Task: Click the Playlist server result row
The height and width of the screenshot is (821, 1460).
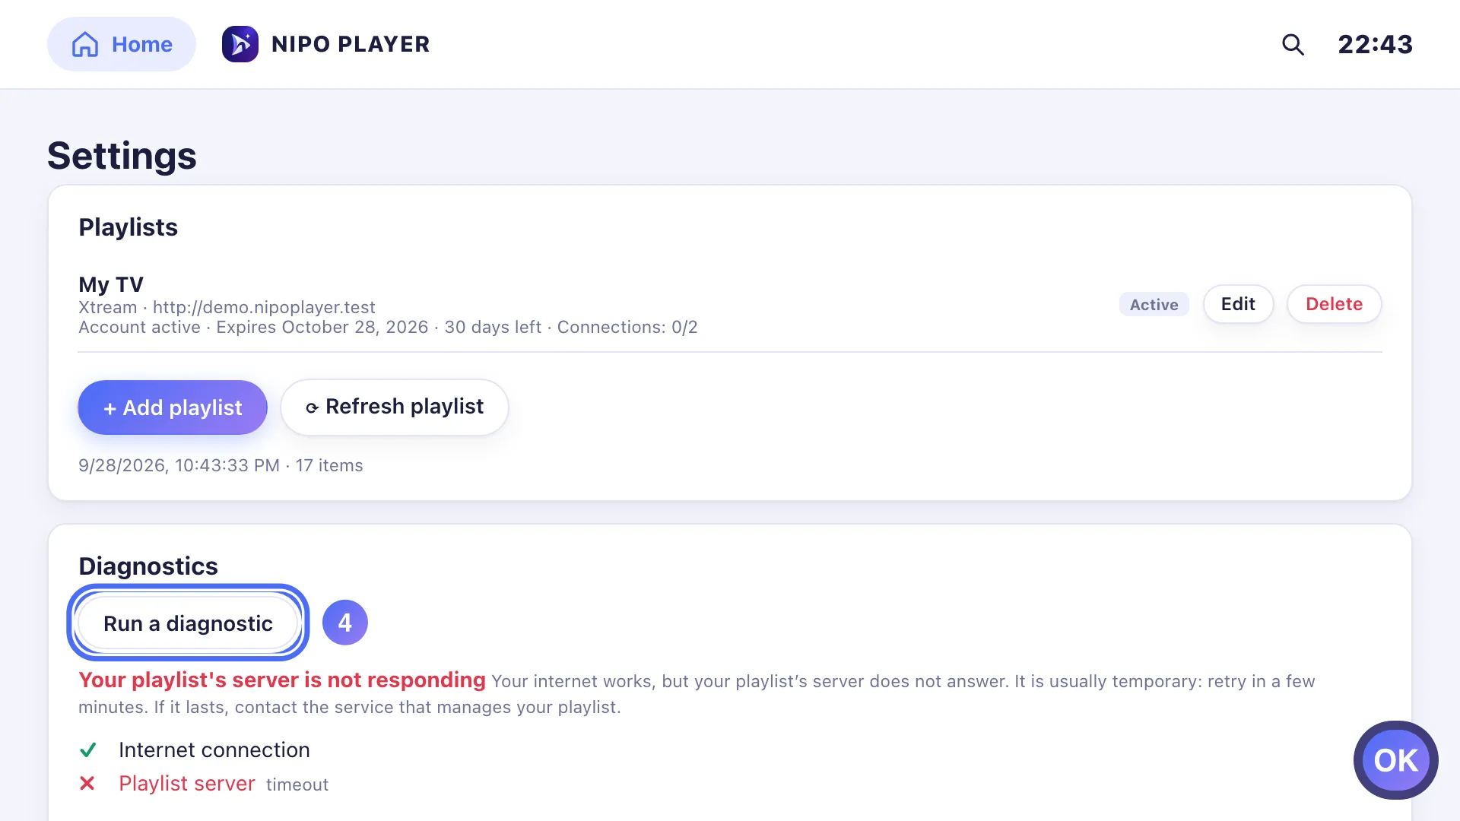Action: [204, 784]
